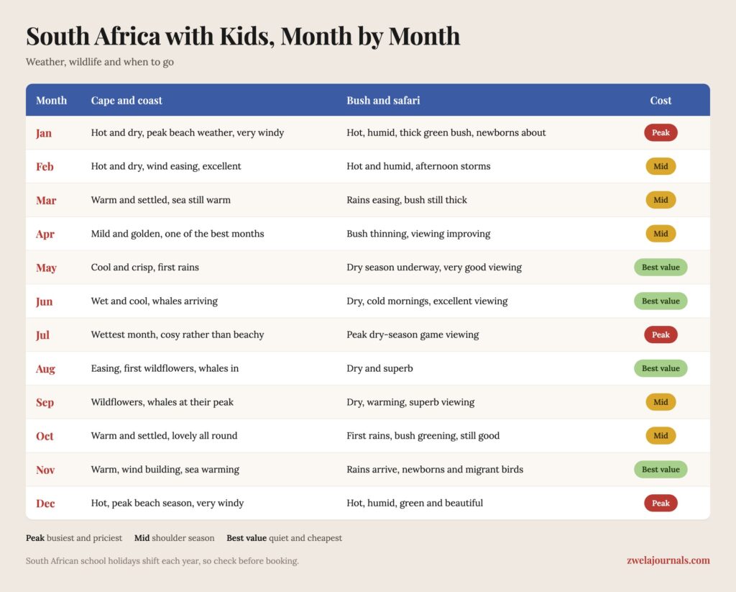The width and height of the screenshot is (736, 592).
Task: Select the Cost column header
Action: tap(661, 101)
